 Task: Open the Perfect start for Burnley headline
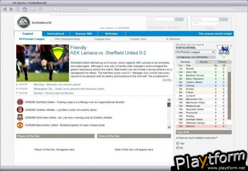[x=54, y=93]
